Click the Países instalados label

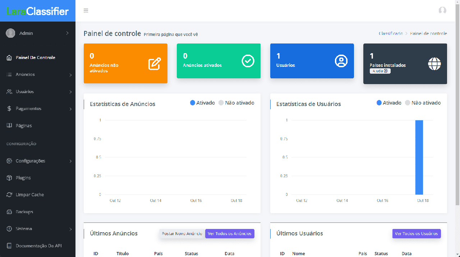click(x=388, y=65)
